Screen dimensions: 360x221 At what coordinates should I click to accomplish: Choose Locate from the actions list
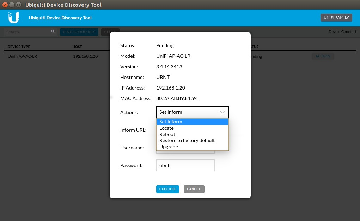193,128
